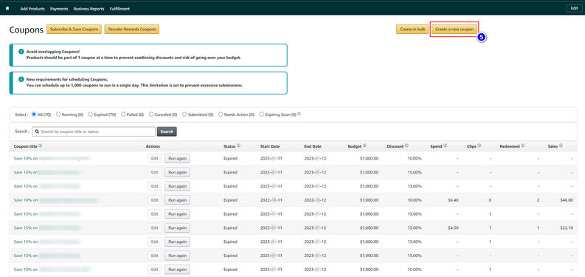Click the Edit button in the top bar

(x=574, y=8)
